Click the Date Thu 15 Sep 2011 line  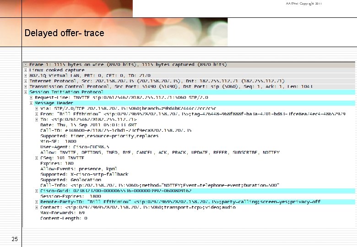(x=89, y=125)
